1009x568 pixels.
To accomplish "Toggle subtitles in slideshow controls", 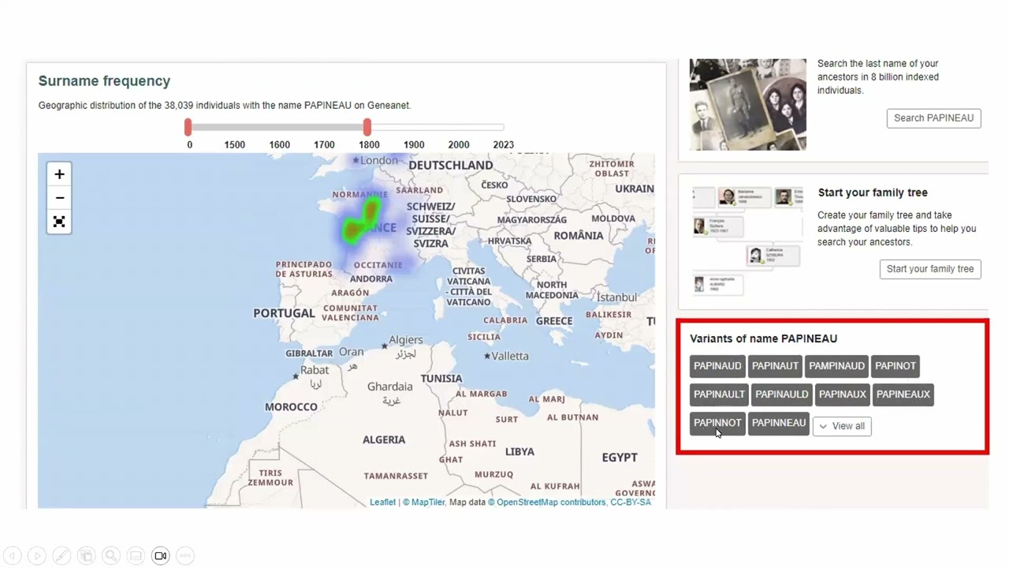I will point(136,555).
